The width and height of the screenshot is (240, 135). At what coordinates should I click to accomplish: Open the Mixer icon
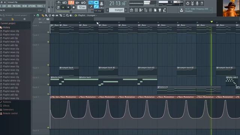pos(150,10)
